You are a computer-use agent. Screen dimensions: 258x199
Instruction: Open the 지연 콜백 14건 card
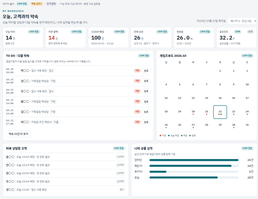[66, 38]
